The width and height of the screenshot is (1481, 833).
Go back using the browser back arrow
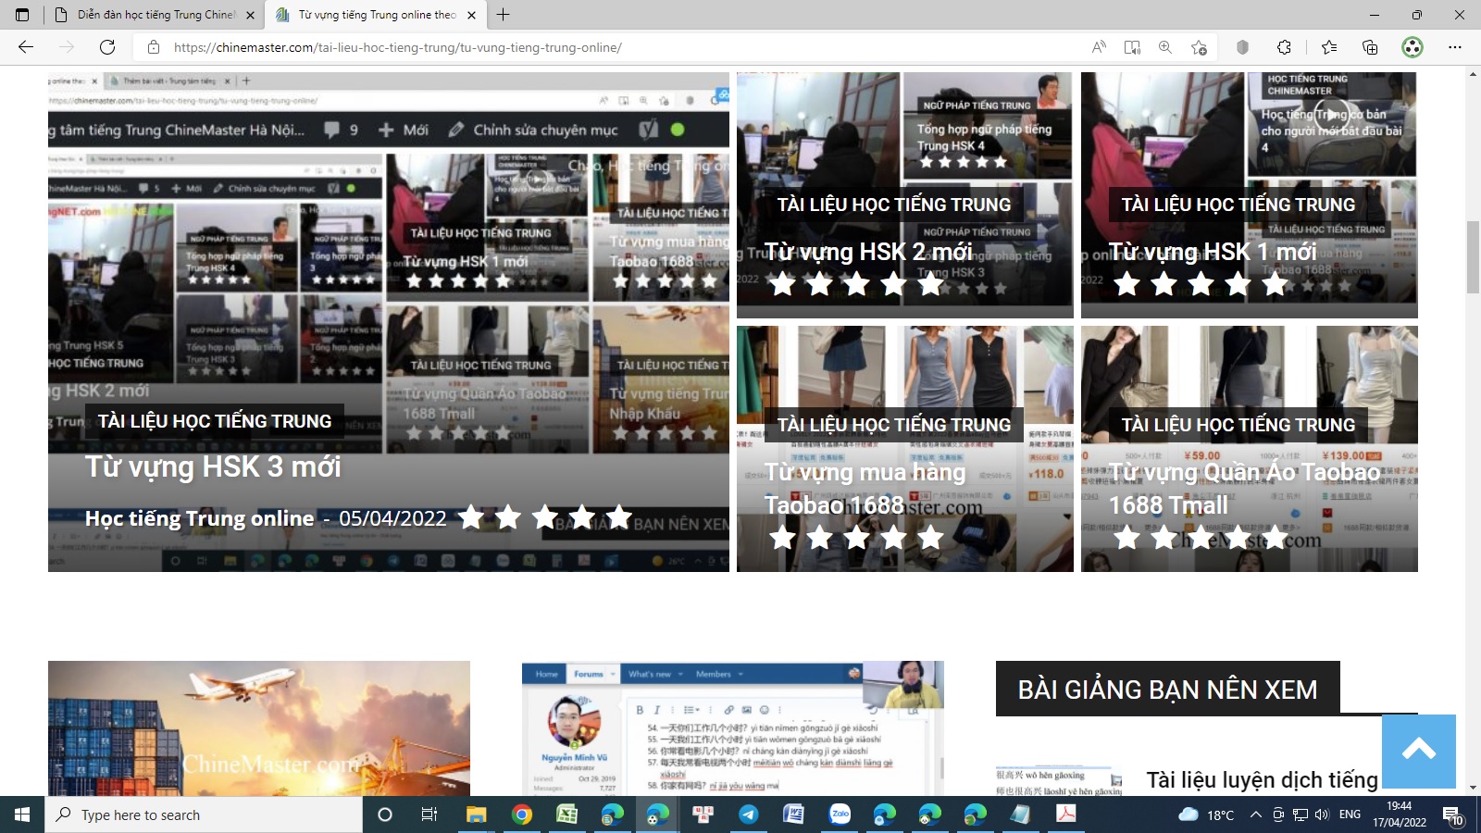(26, 47)
